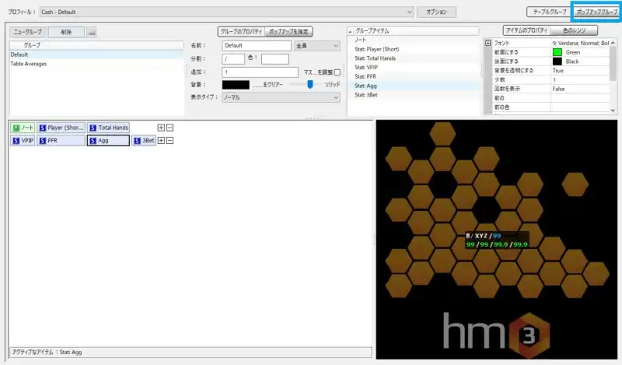Select the VPIP stat block
Viewport: 622px width, 365px height.
pyautogui.click(x=23, y=141)
